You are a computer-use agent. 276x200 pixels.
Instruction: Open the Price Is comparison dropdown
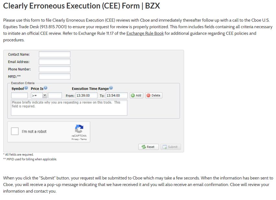(x=39, y=95)
